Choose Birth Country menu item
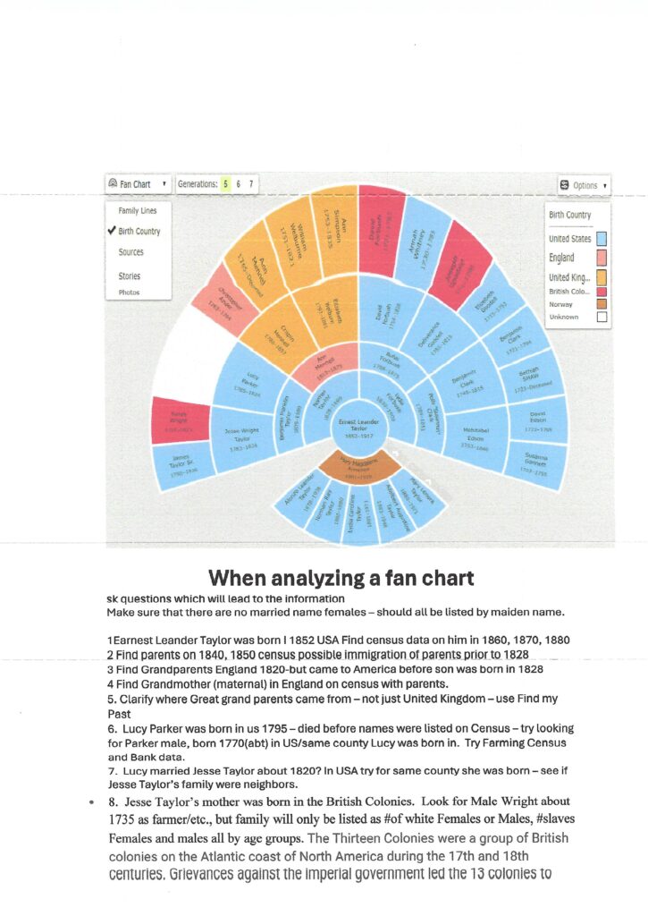The width and height of the screenshot is (648, 916). [139, 232]
